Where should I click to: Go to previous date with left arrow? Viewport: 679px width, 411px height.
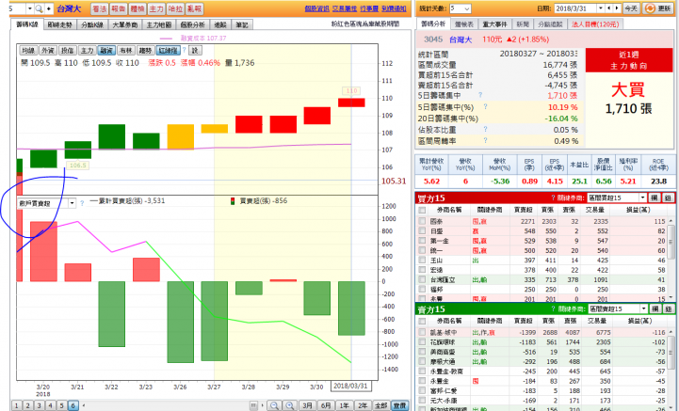click(x=609, y=8)
